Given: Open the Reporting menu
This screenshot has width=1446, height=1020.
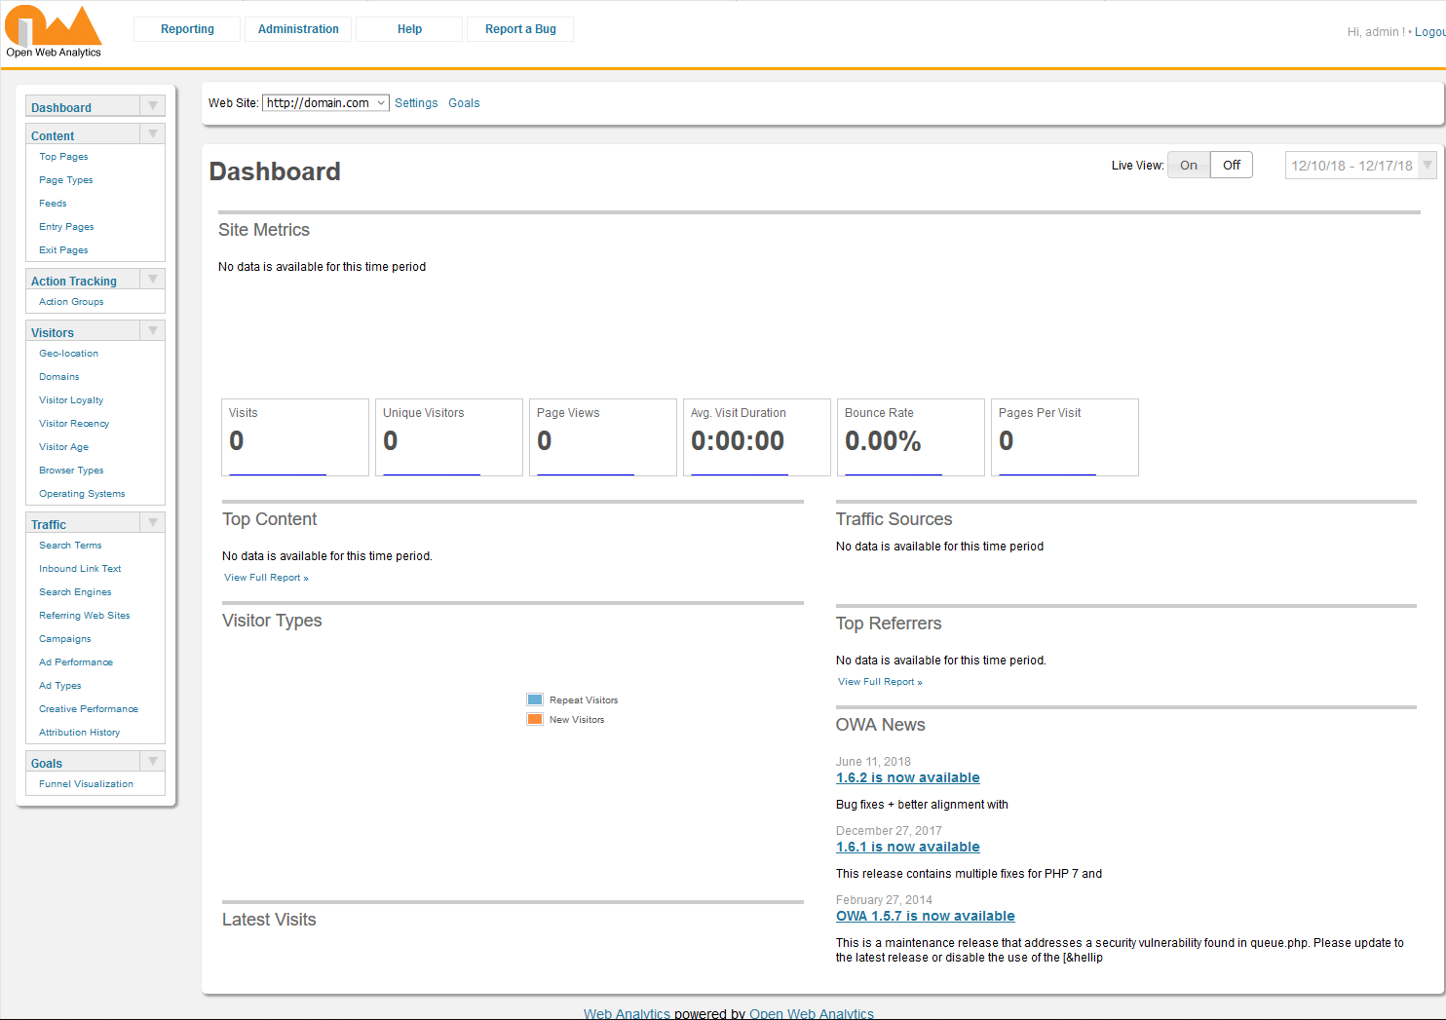Looking at the screenshot, I should [x=187, y=29].
